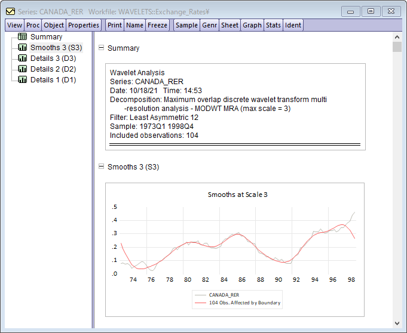The width and height of the screenshot is (407, 333).
Task: Click the Sample button
Action: point(186,25)
